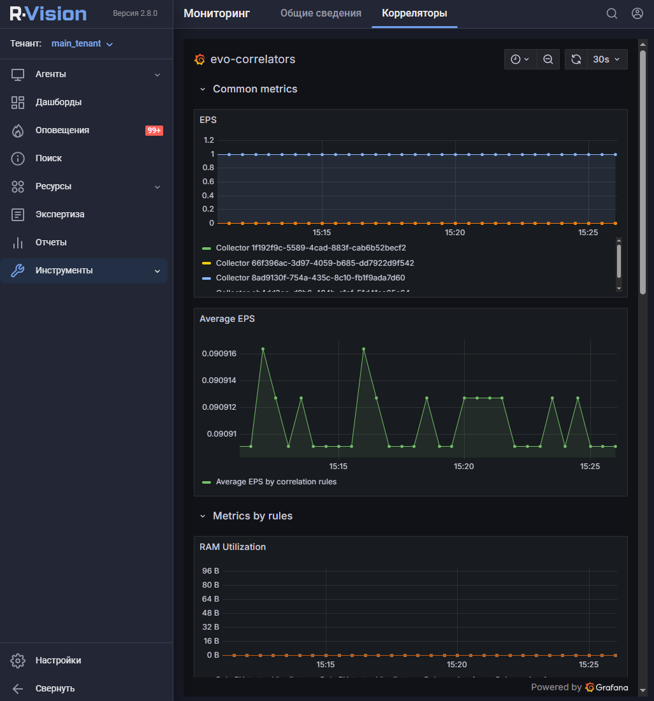Click the Мониторинг page heading

click(x=217, y=13)
